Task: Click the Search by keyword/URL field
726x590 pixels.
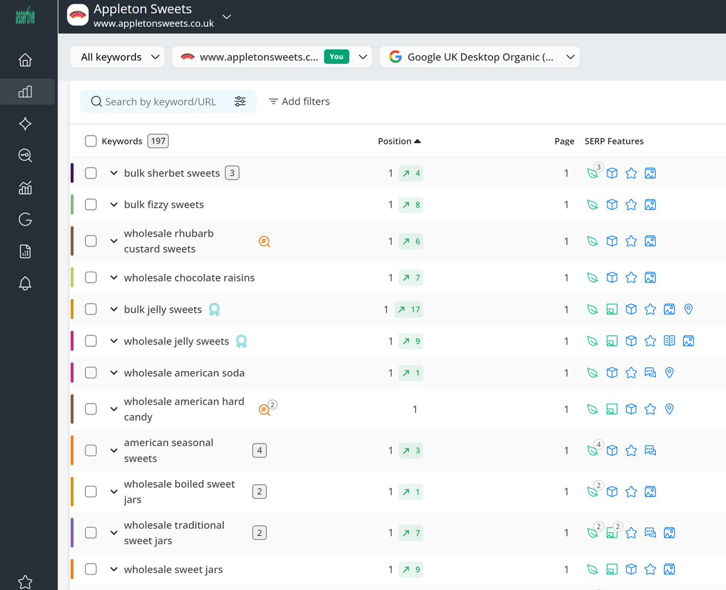Action: [160, 102]
